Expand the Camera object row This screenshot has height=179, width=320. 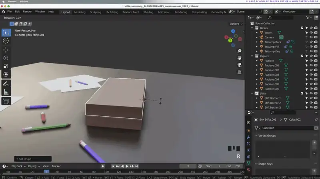click(x=257, y=37)
